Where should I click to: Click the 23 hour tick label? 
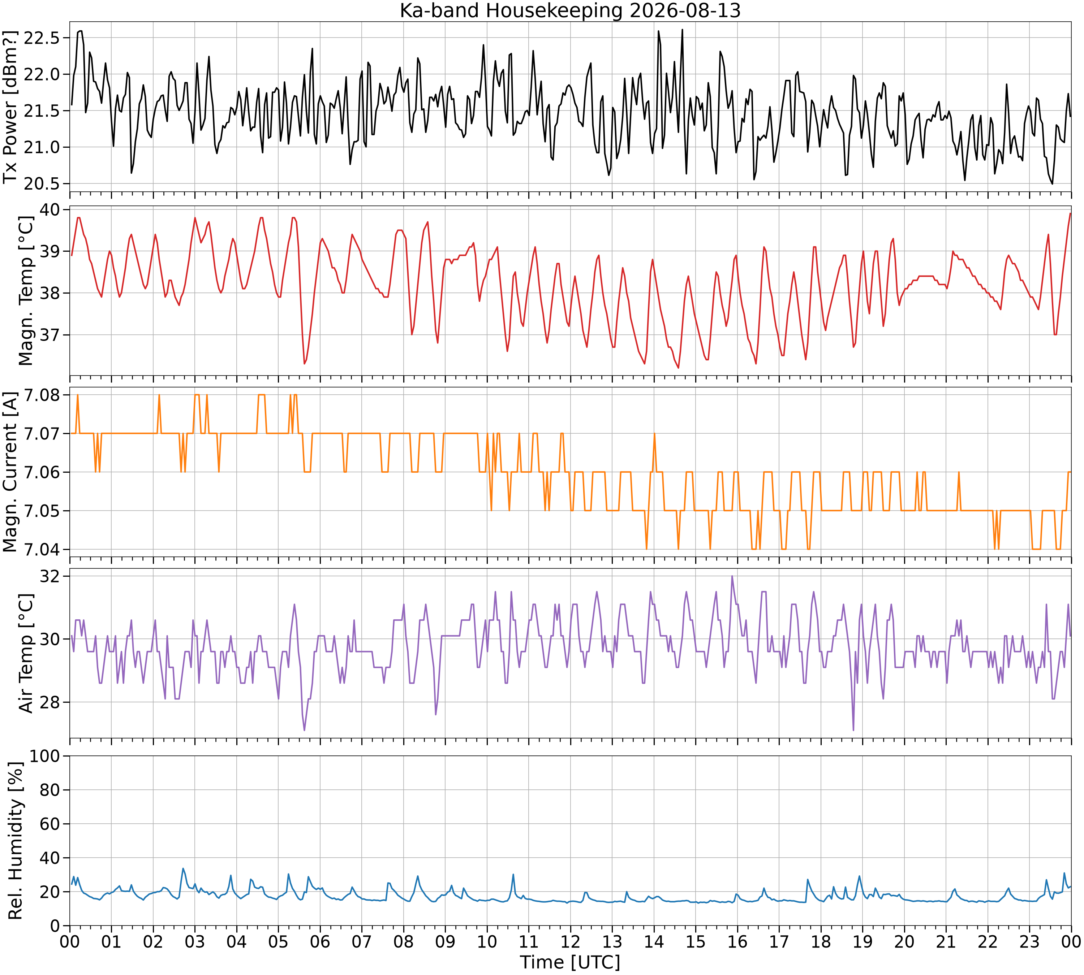coord(1029,941)
